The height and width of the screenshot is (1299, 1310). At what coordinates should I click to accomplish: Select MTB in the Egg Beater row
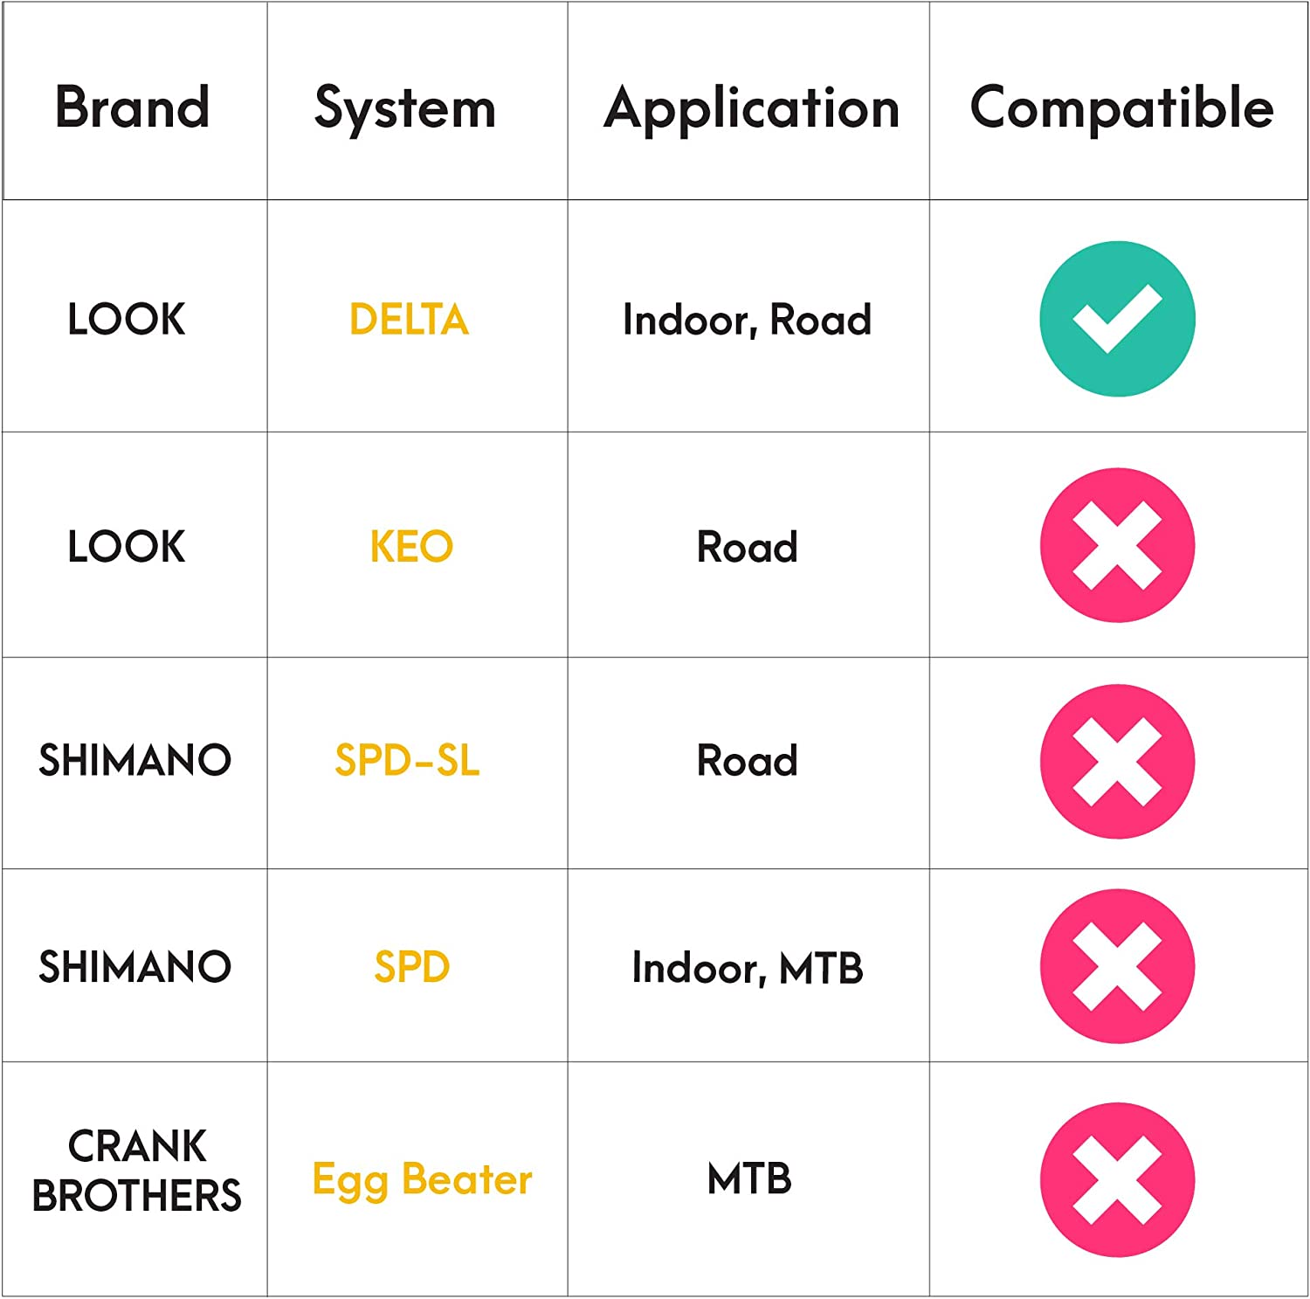tap(749, 1179)
